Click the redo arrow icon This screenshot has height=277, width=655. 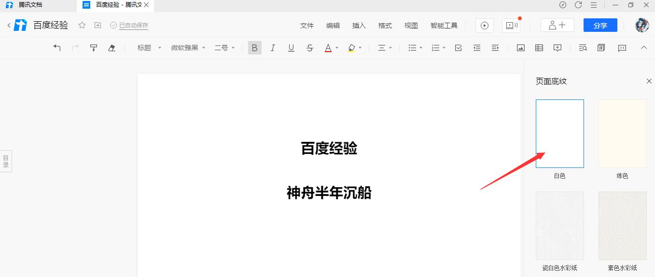(x=75, y=48)
